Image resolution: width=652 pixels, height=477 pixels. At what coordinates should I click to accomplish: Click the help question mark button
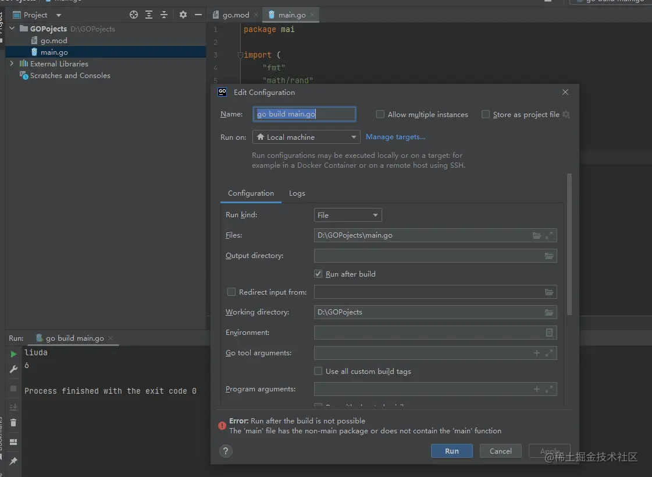point(226,451)
